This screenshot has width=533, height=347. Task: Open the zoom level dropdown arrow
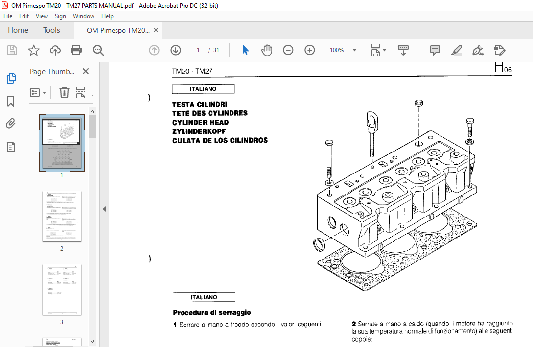(x=354, y=50)
